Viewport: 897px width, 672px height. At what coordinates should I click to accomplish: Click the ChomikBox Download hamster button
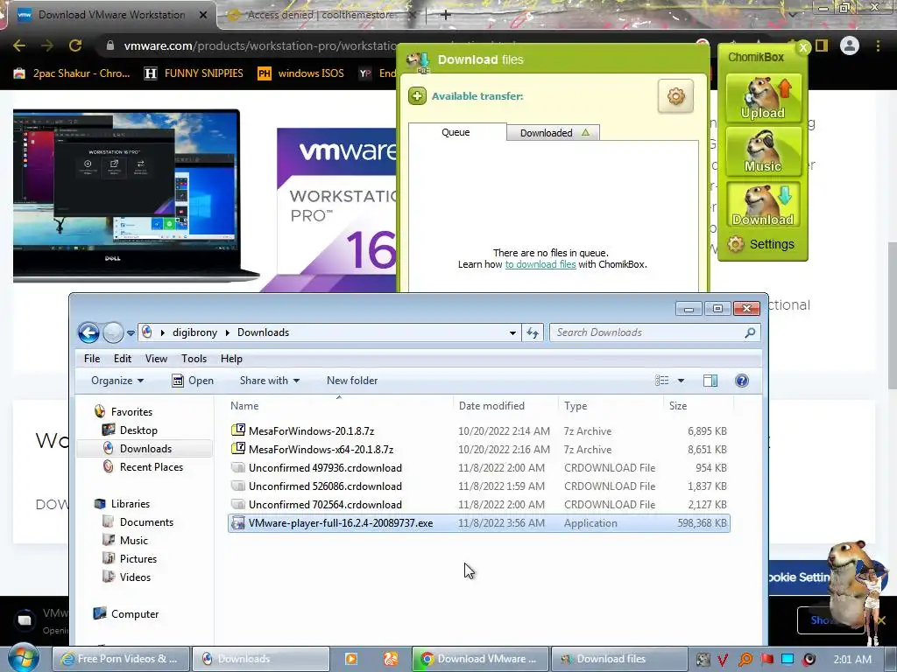tap(763, 204)
